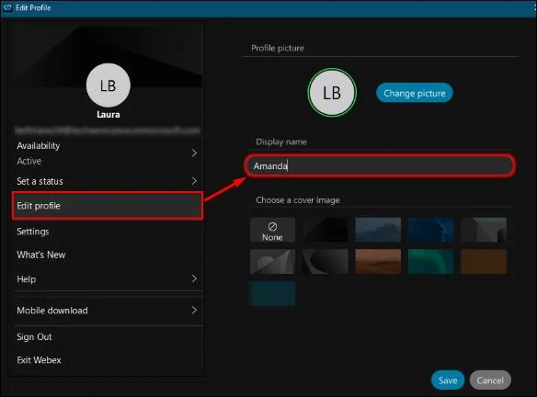Open the Edit profile menu item
The image size is (537, 397).
point(108,206)
